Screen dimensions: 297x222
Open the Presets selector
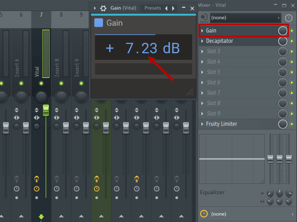pyautogui.click(x=152, y=8)
